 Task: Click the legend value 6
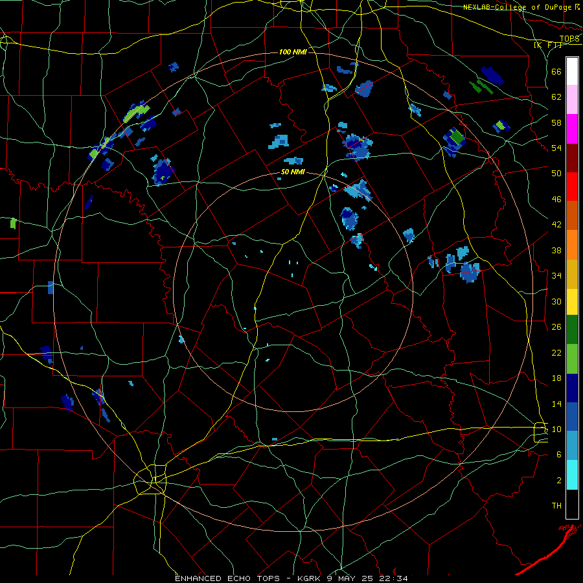558,454
